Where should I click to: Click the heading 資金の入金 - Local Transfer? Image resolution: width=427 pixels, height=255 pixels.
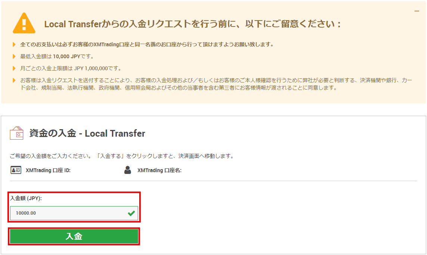pos(87,133)
